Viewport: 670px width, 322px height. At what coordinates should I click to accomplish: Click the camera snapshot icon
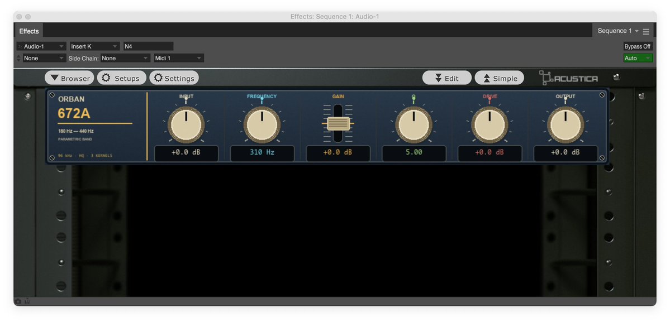18,301
